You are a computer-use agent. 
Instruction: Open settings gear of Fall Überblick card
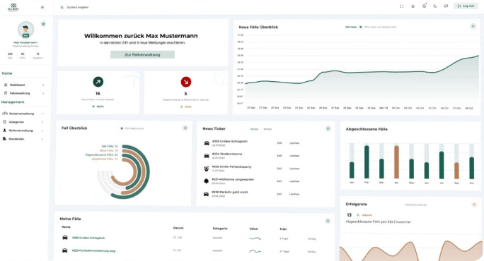(185, 128)
